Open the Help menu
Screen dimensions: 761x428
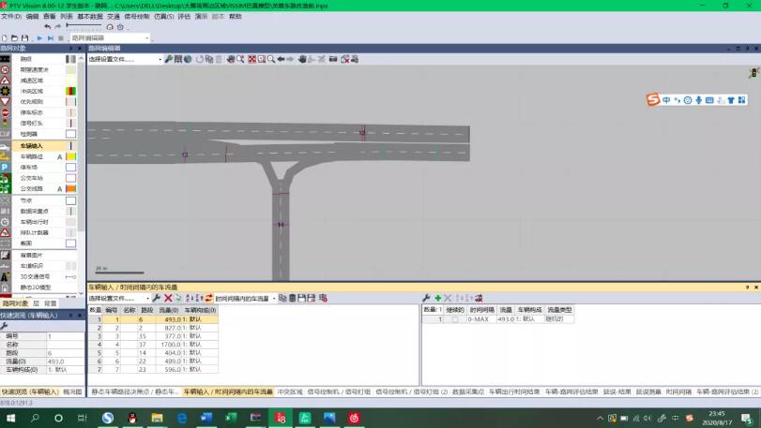(x=236, y=17)
